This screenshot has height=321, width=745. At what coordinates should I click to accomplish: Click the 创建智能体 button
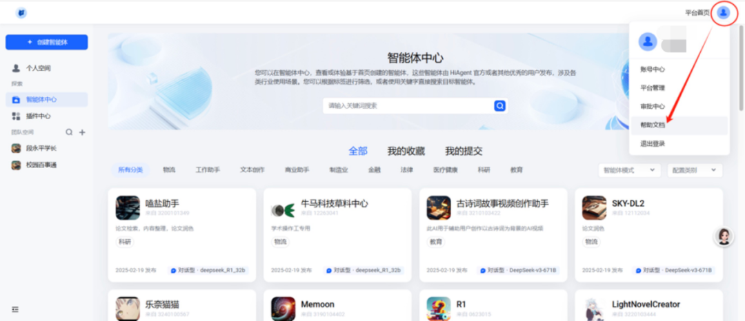click(x=47, y=42)
